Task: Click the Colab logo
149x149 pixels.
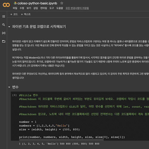Action: 6,5
